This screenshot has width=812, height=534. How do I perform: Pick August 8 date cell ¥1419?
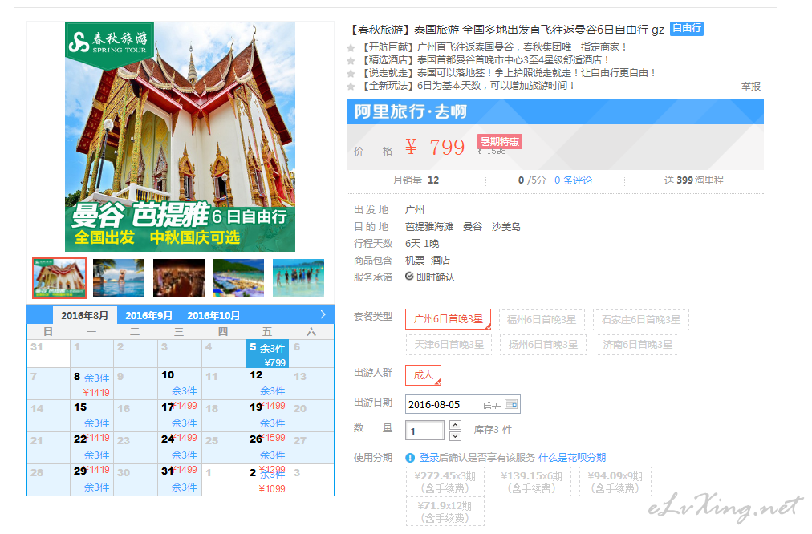(91, 383)
